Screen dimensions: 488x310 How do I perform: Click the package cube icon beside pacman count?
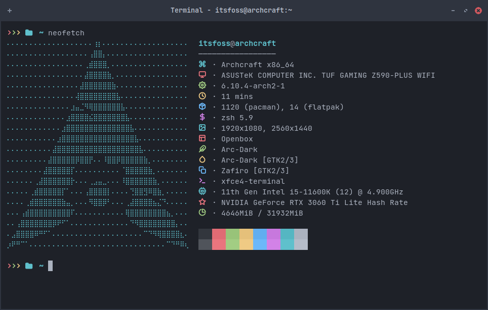202,107
